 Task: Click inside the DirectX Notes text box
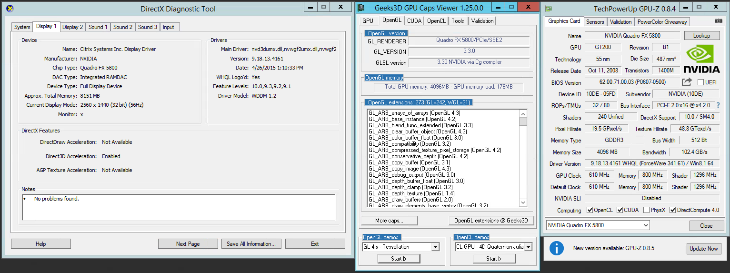coord(179,207)
